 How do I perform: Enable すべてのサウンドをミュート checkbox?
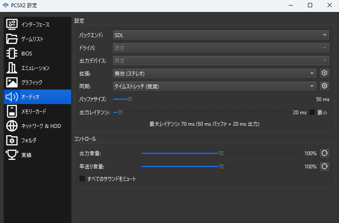click(x=83, y=179)
